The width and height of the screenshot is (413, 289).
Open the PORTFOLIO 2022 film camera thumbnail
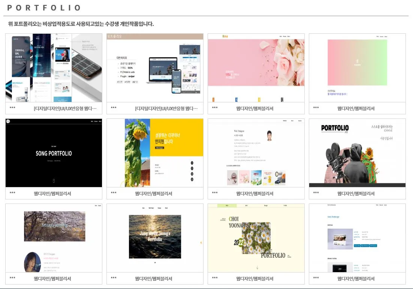pos(357,153)
